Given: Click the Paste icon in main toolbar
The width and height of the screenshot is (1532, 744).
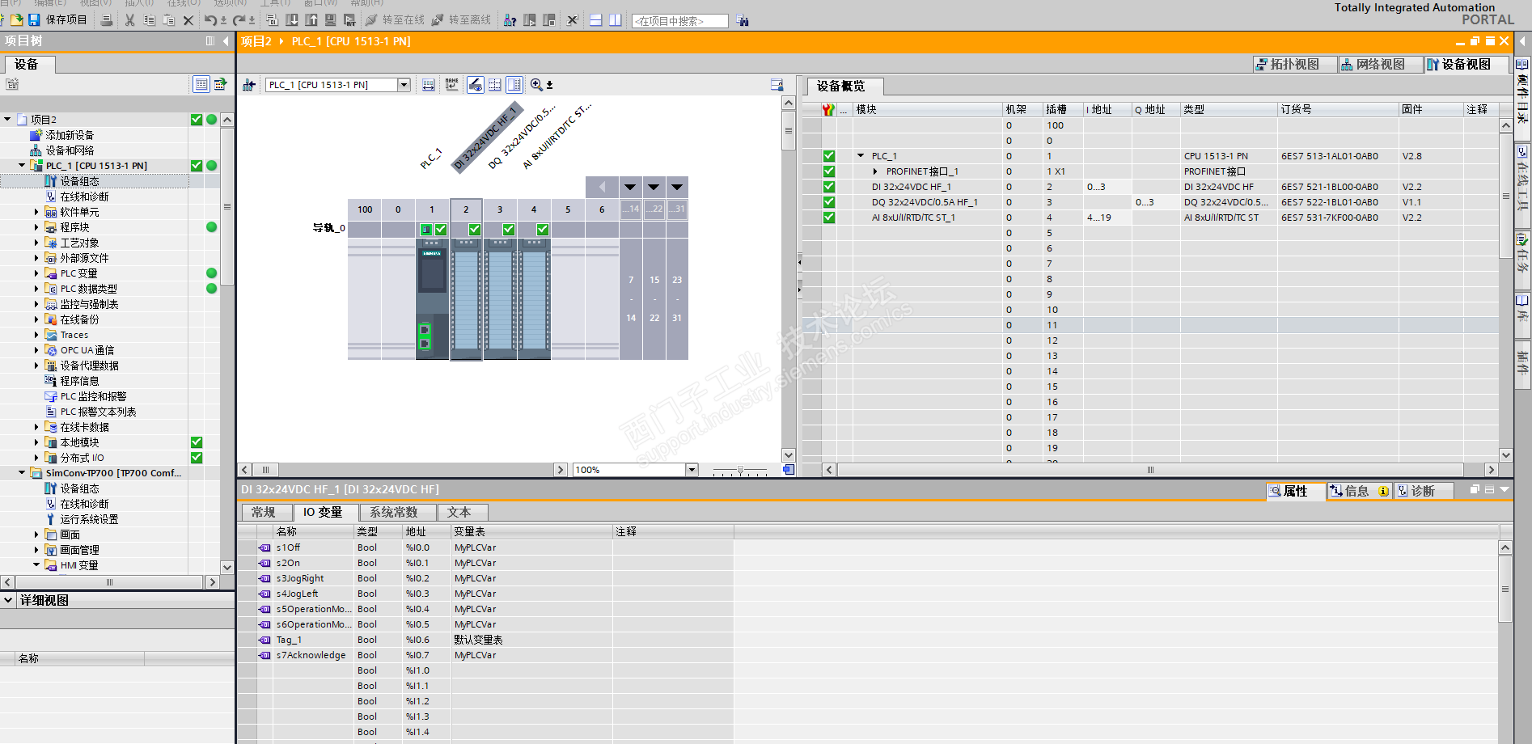Looking at the screenshot, I should (168, 19).
